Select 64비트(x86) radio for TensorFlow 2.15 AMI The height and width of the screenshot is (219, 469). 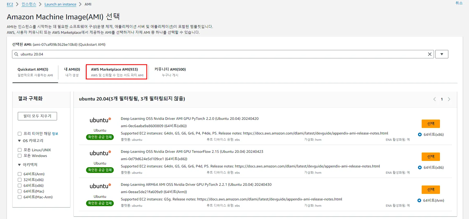point(420,167)
